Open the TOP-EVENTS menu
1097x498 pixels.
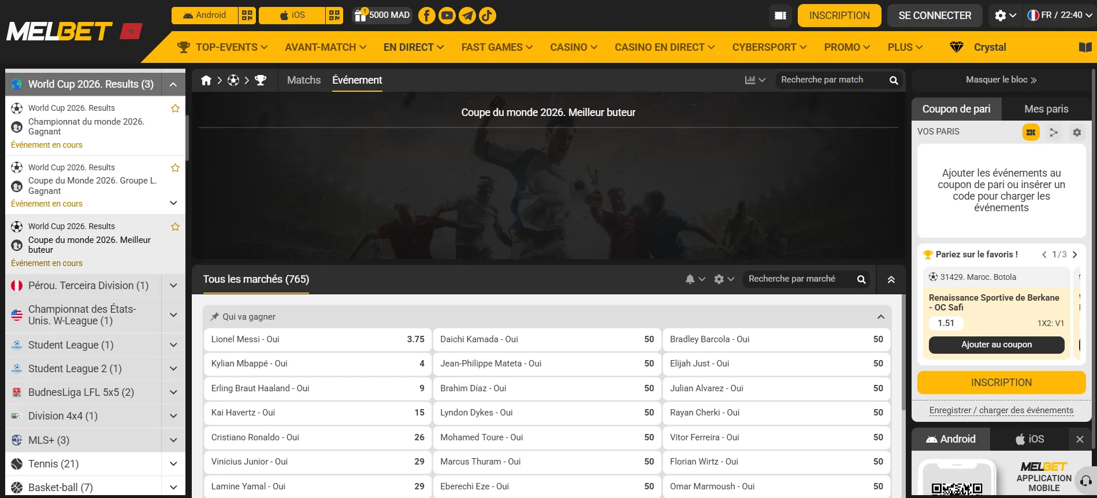(x=222, y=47)
